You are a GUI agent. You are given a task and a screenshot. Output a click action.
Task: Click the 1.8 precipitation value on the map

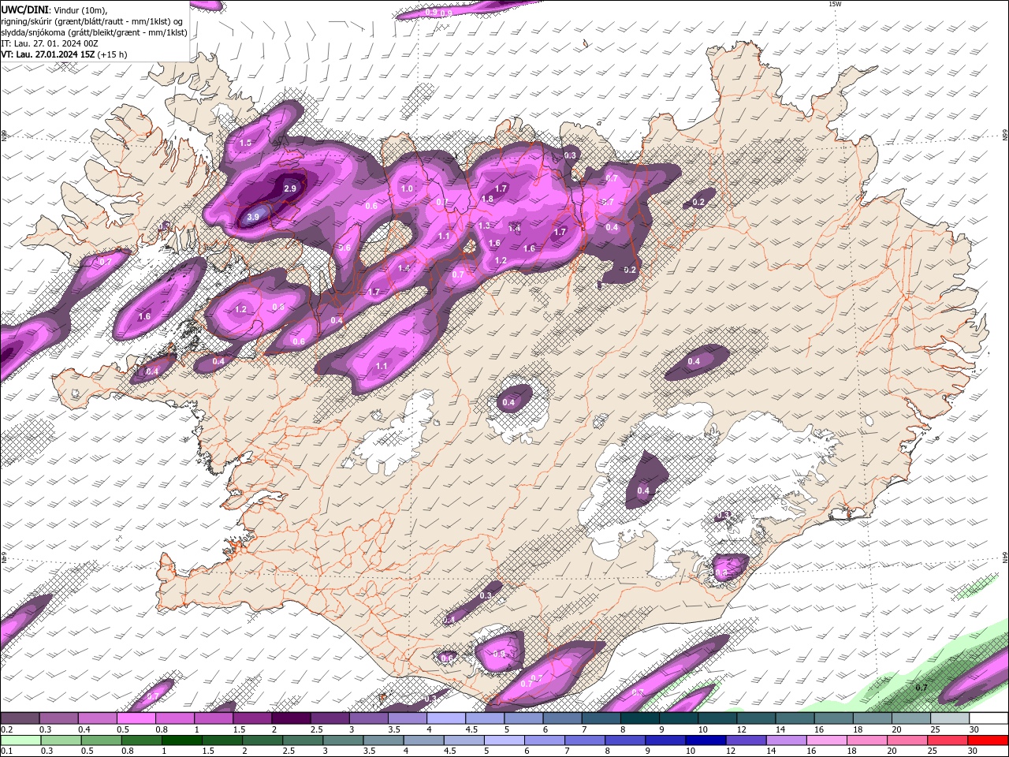click(487, 199)
